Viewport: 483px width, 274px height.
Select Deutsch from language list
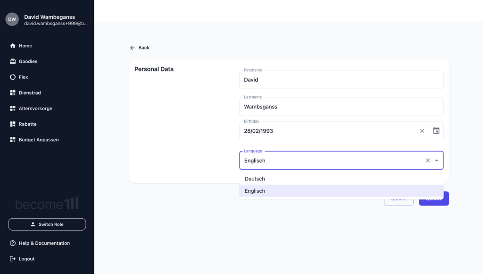(341, 179)
